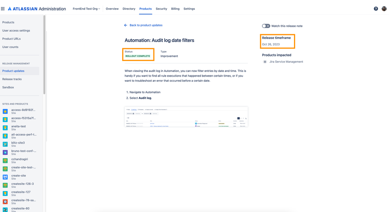Click the createsite-80 site icon

[5, 210]
